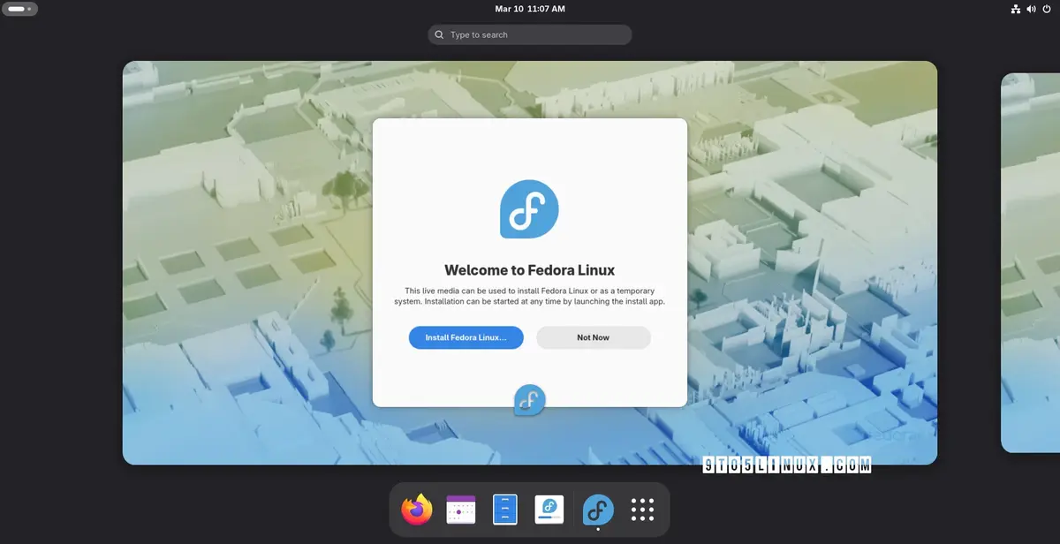Open the Calendar app in the dock
The height and width of the screenshot is (544, 1060).
click(460, 510)
